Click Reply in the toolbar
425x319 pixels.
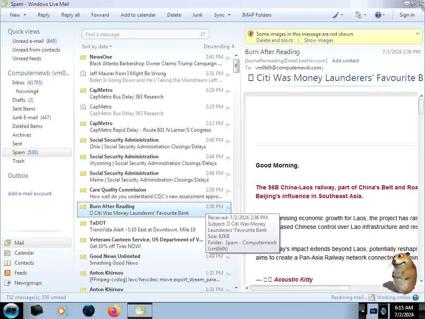coord(44,15)
